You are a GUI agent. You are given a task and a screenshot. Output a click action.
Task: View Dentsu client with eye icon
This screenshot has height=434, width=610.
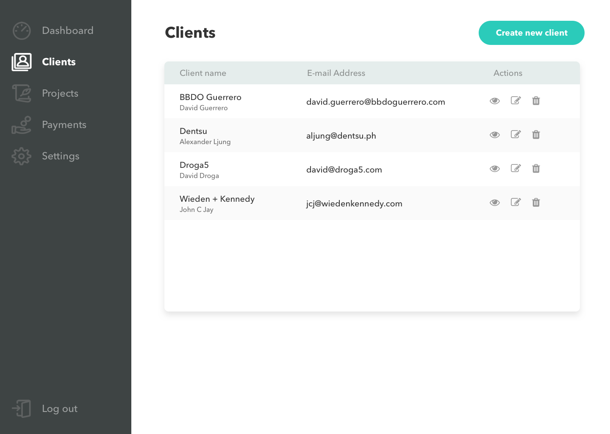click(495, 135)
